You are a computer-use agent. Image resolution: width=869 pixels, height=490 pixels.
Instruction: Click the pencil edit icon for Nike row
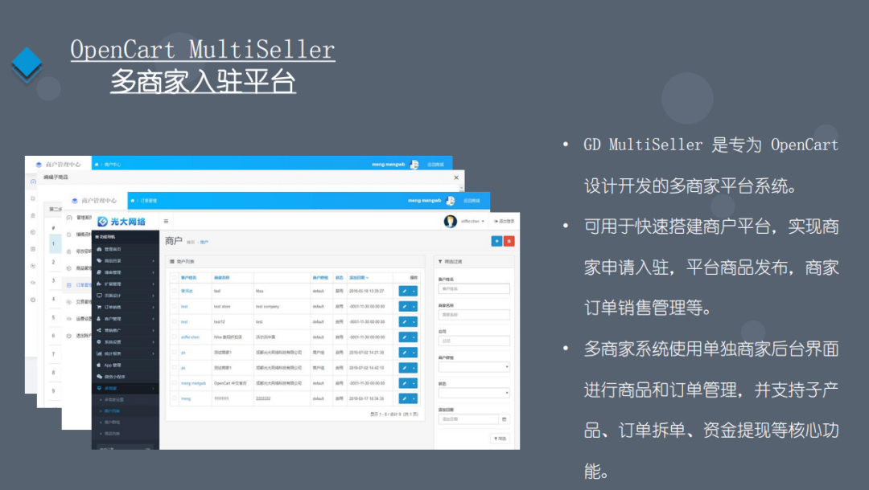pyautogui.click(x=405, y=337)
